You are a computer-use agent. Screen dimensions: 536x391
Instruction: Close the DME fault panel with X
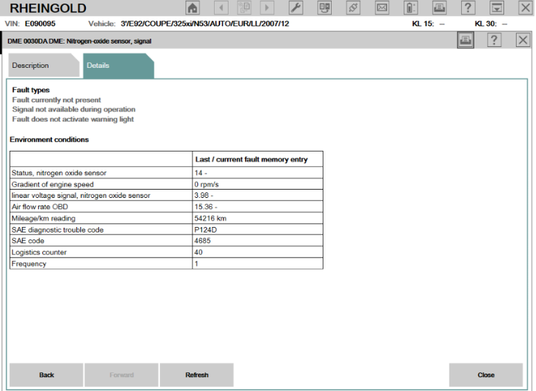pyautogui.click(x=523, y=41)
